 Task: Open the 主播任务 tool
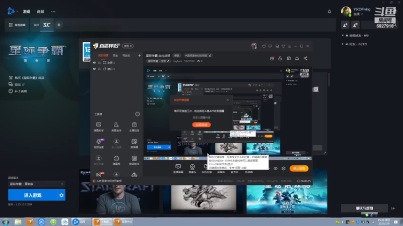click(134, 127)
